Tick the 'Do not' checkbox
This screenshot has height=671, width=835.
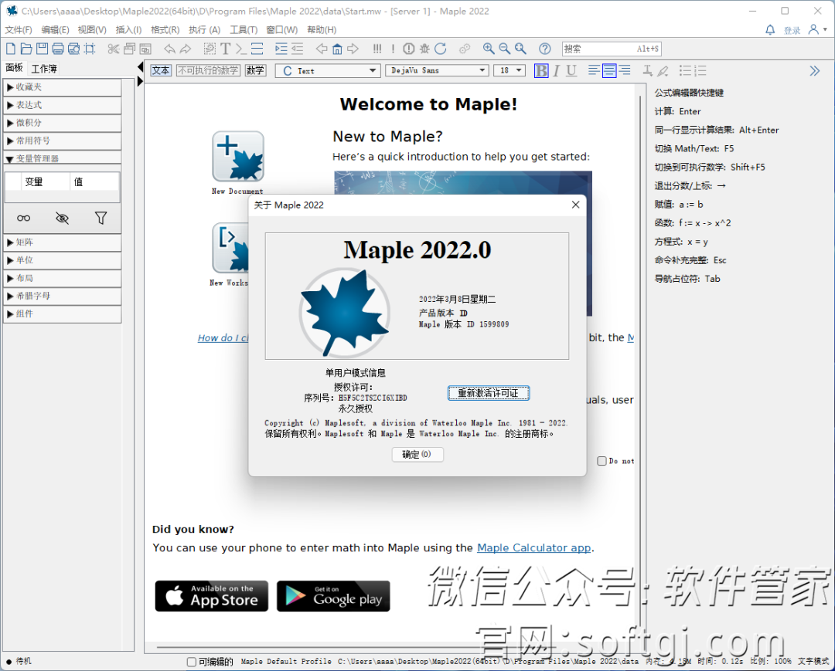[x=602, y=461]
